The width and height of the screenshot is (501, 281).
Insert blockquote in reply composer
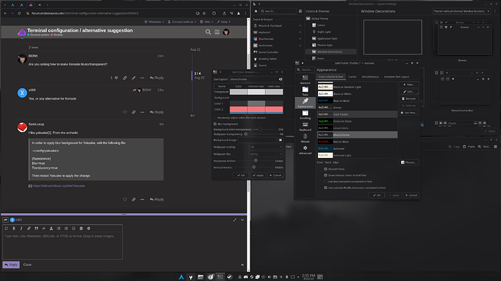pos(36,228)
